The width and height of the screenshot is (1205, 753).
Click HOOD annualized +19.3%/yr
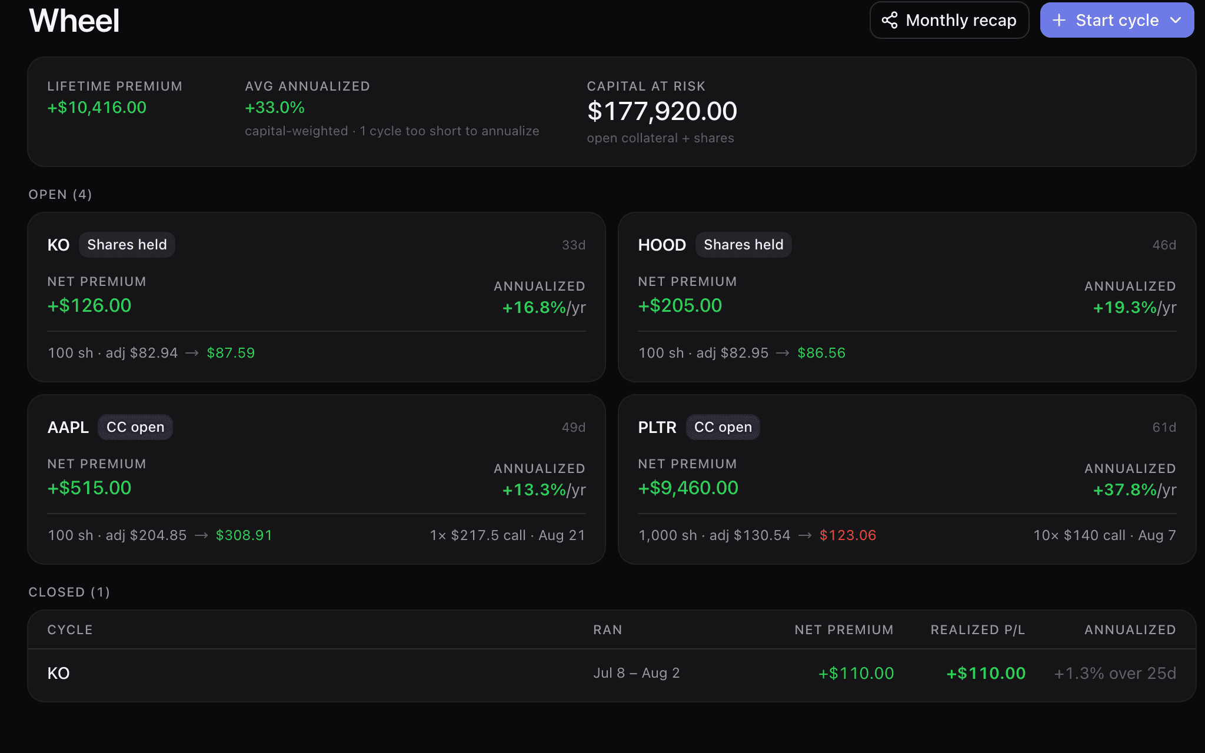tap(1134, 308)
